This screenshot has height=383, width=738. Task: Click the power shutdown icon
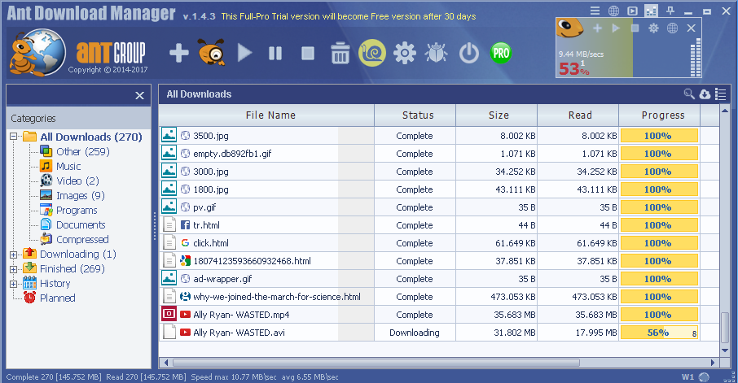tap(468, 53)
